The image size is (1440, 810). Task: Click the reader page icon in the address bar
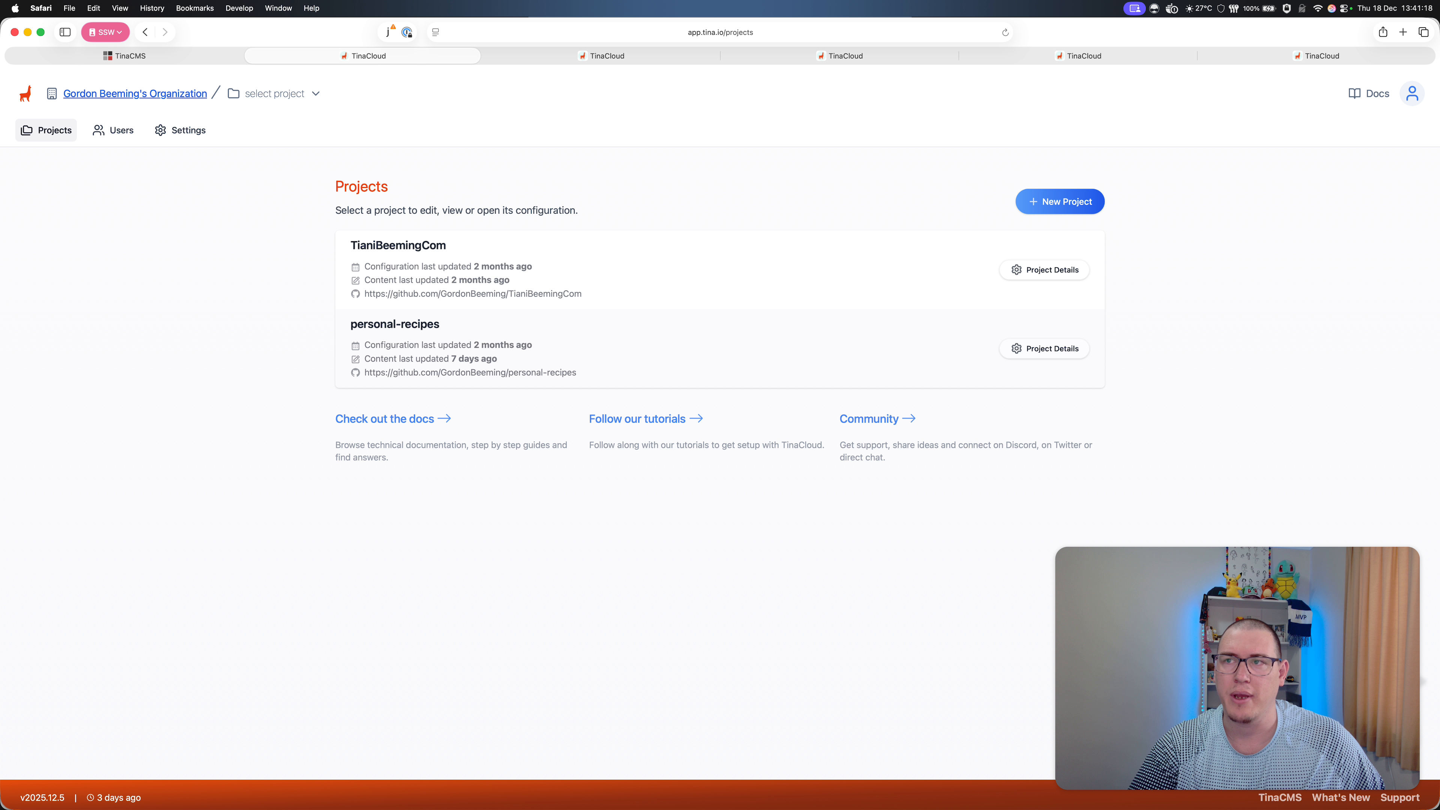point(435,32)
